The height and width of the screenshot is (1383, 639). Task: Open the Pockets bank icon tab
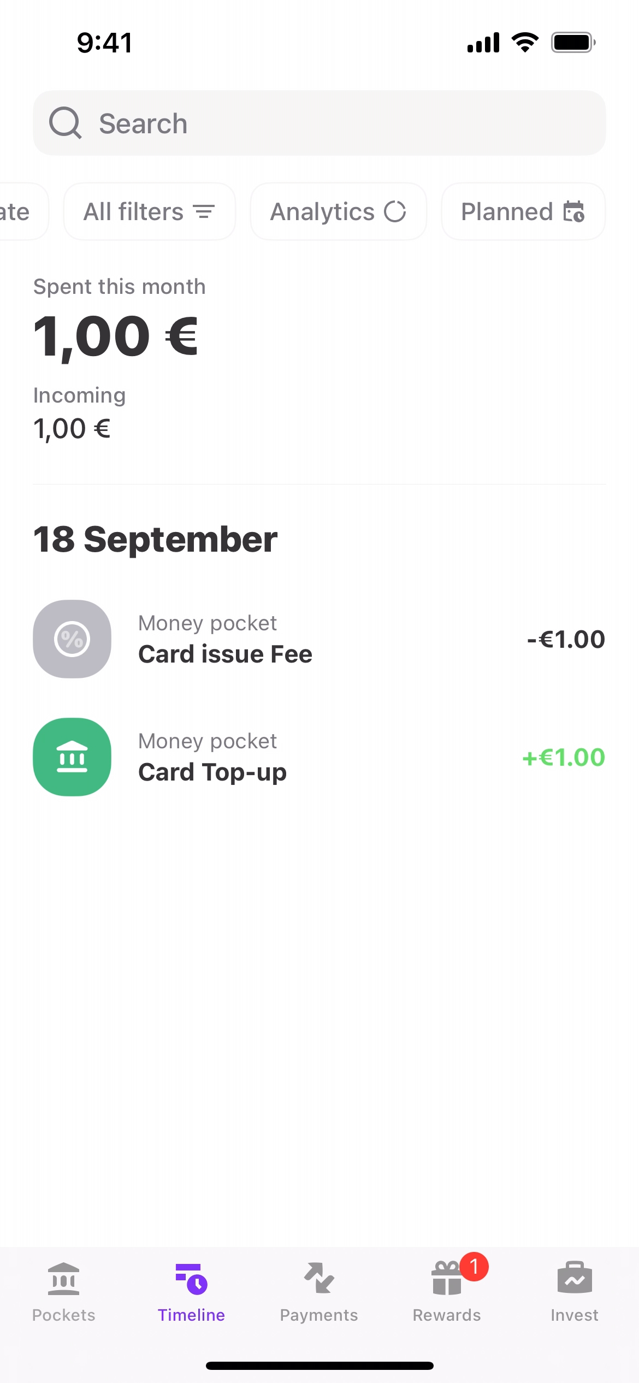[x=63, y=1279]
